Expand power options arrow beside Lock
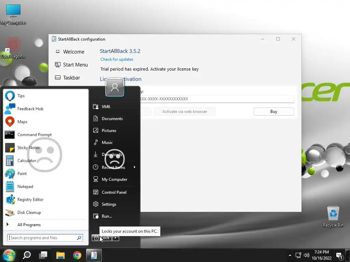350x262 pixels. (x=116, y=238)
